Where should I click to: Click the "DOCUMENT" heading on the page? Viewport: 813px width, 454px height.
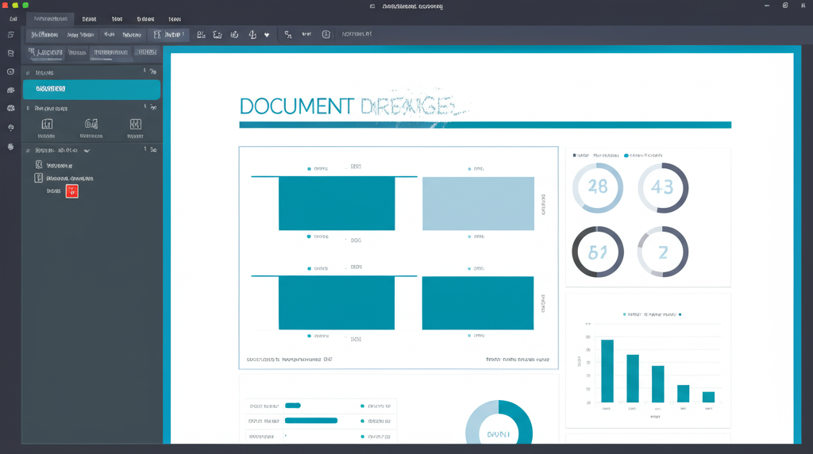[x=297, y=106]
